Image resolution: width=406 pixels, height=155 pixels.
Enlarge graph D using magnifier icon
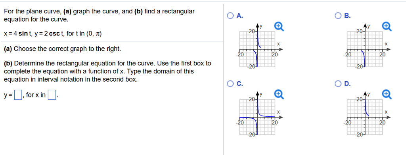point(387,94)
